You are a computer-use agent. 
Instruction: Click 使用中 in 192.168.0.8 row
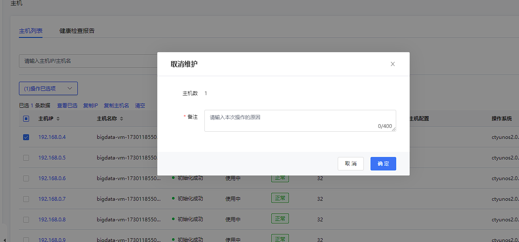(233, 219)
